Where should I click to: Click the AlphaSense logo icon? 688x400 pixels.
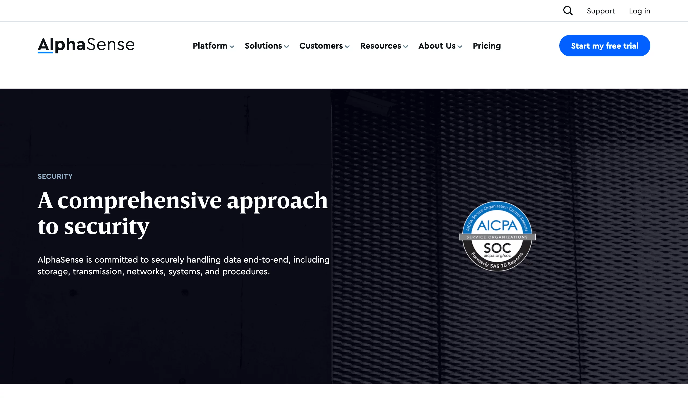[x=86, y=45]
